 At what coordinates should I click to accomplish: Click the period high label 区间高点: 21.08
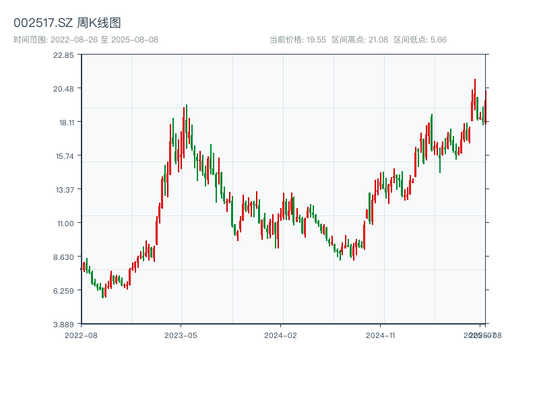360,40
